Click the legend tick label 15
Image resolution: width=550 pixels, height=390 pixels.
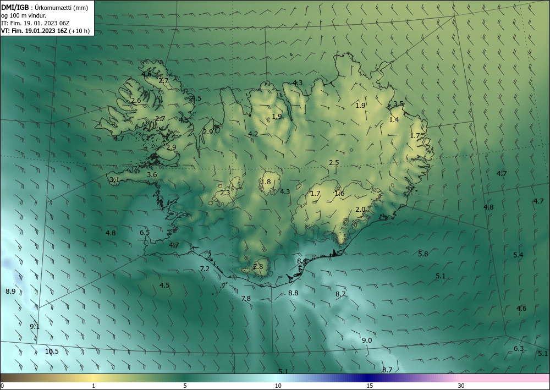(370, 386)
